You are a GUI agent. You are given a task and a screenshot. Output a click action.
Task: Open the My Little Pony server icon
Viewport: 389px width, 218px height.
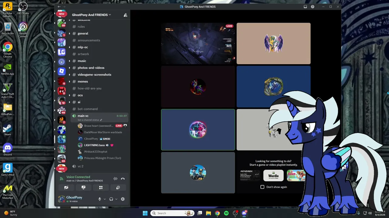point(62,110)
